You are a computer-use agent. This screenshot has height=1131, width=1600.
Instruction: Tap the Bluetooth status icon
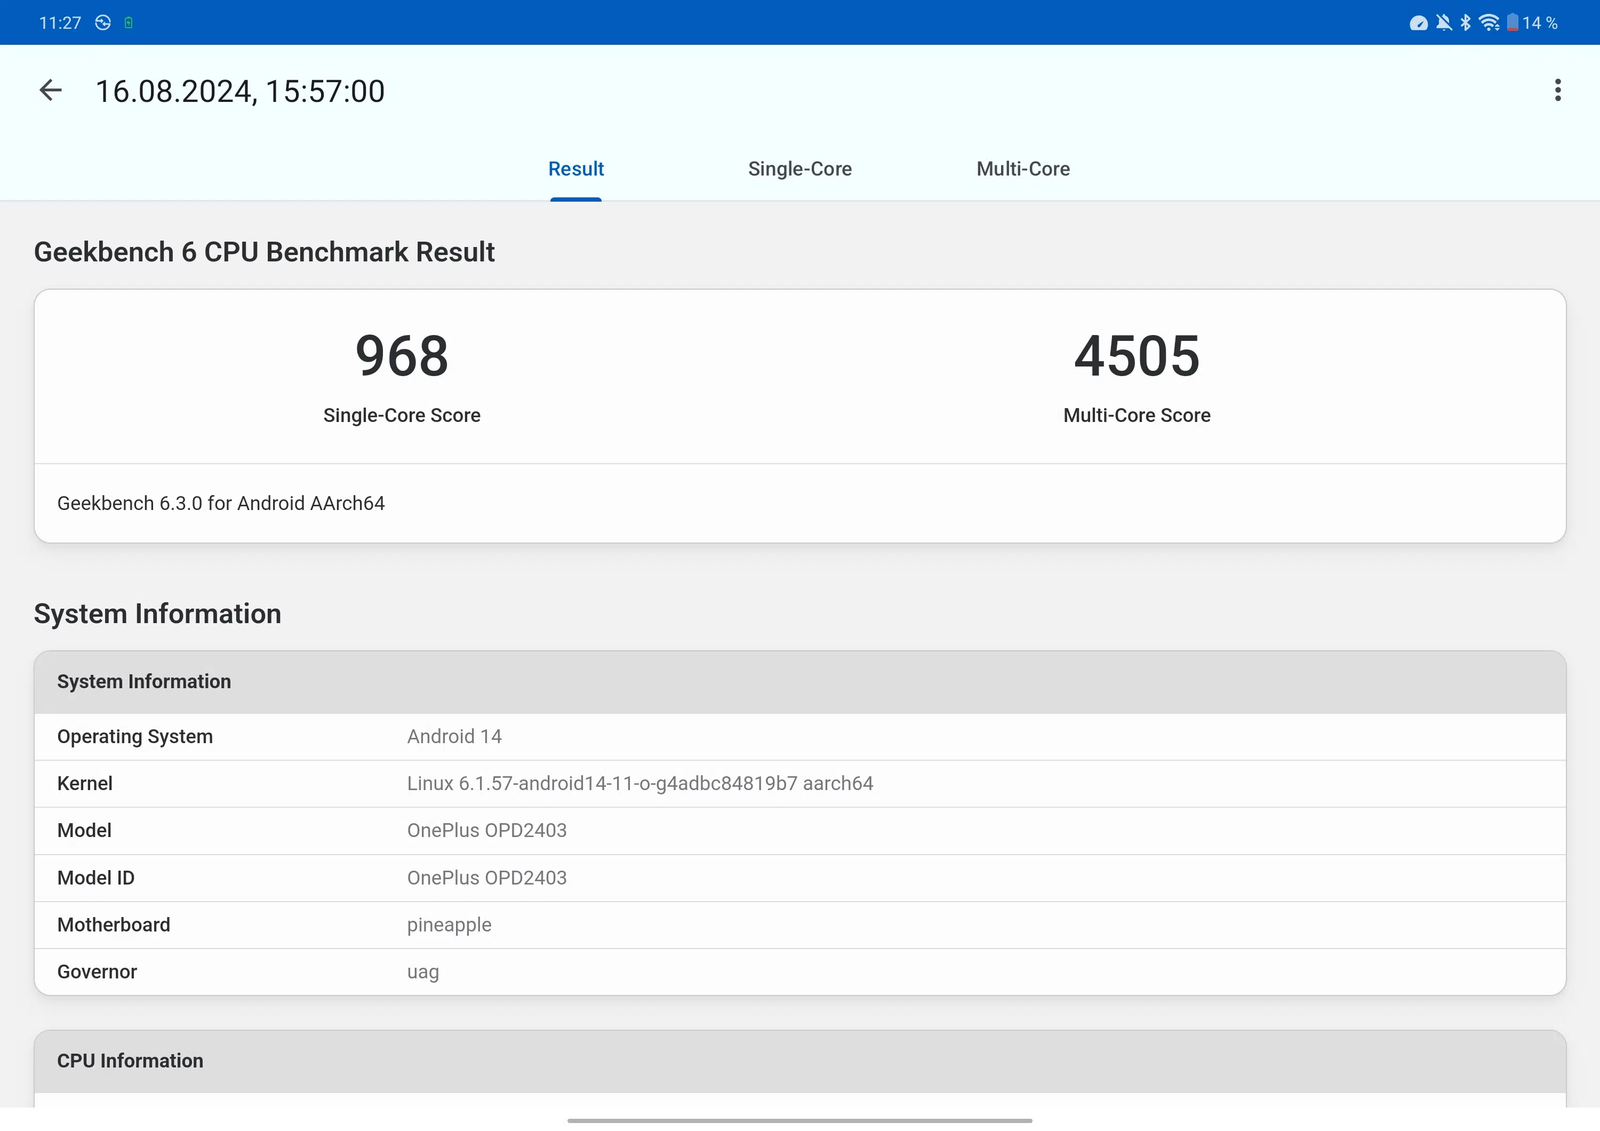pos(1466,23)
